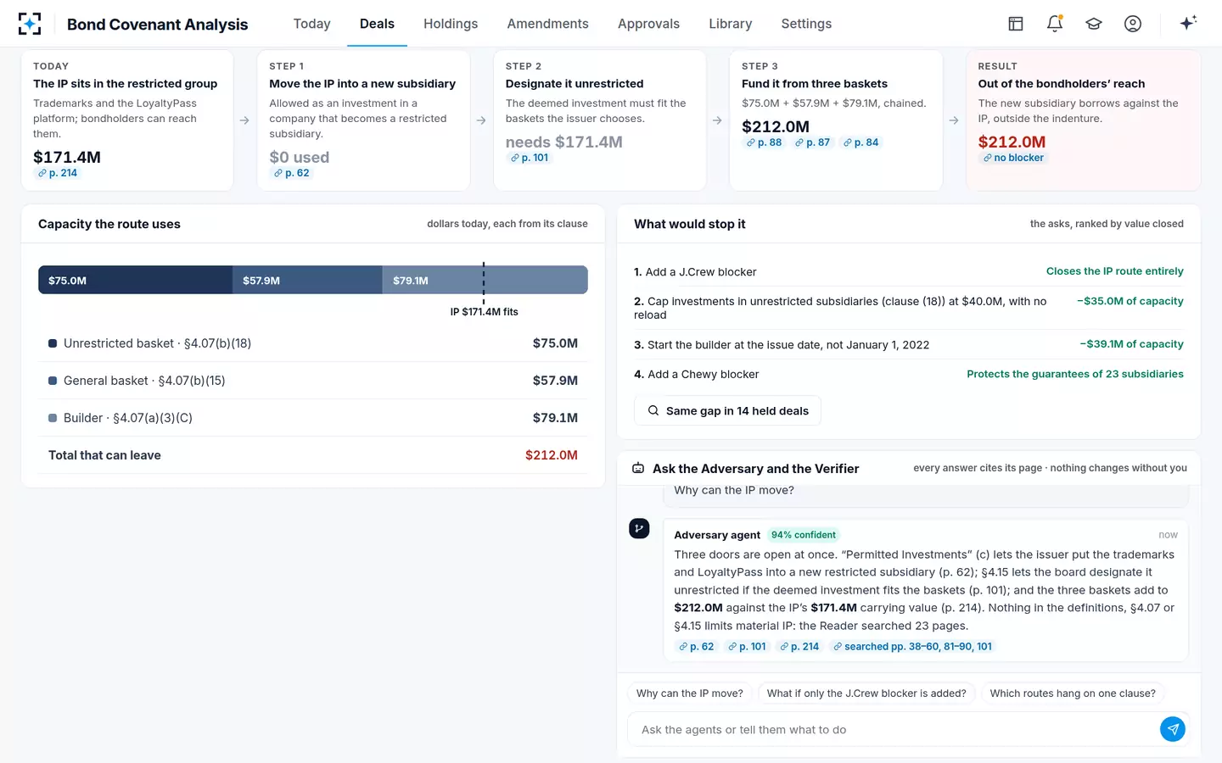Select the Deals tab
This screenshot has height=763, width=1222.
(x=377, y=24)
